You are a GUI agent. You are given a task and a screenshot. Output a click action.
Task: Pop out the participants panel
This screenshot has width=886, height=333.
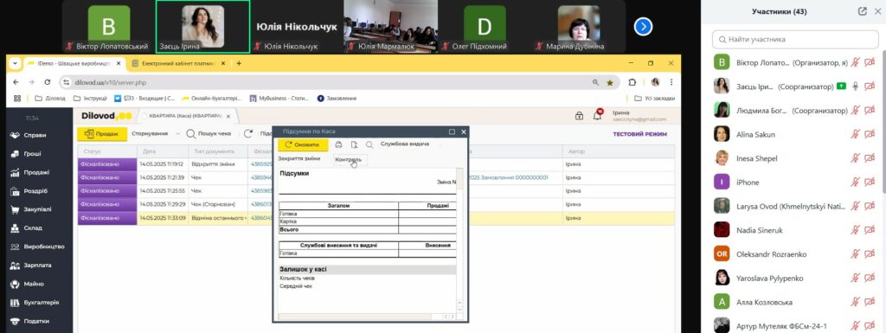pyautogui.click(x=863, y=11)
